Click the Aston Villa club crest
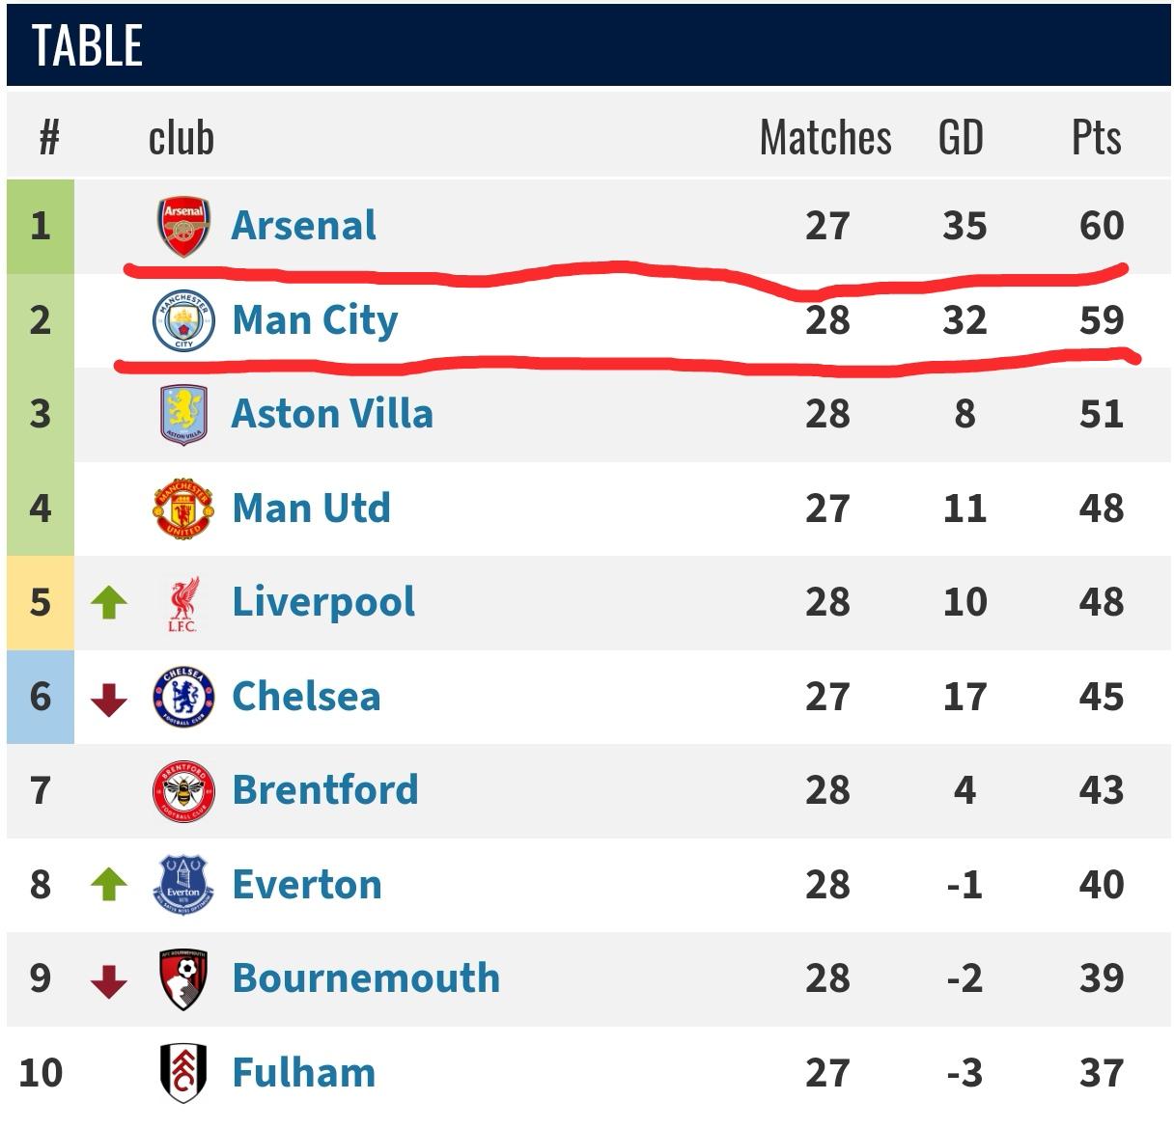 pyautogui.click(x=183, y=415)
